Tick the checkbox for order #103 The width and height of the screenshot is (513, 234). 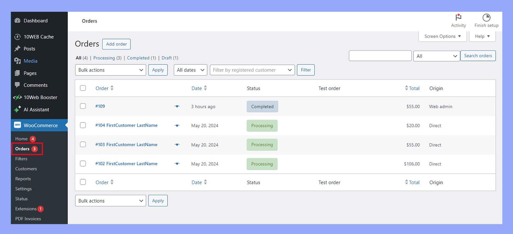pyautogui.click(x=83, y=145)
